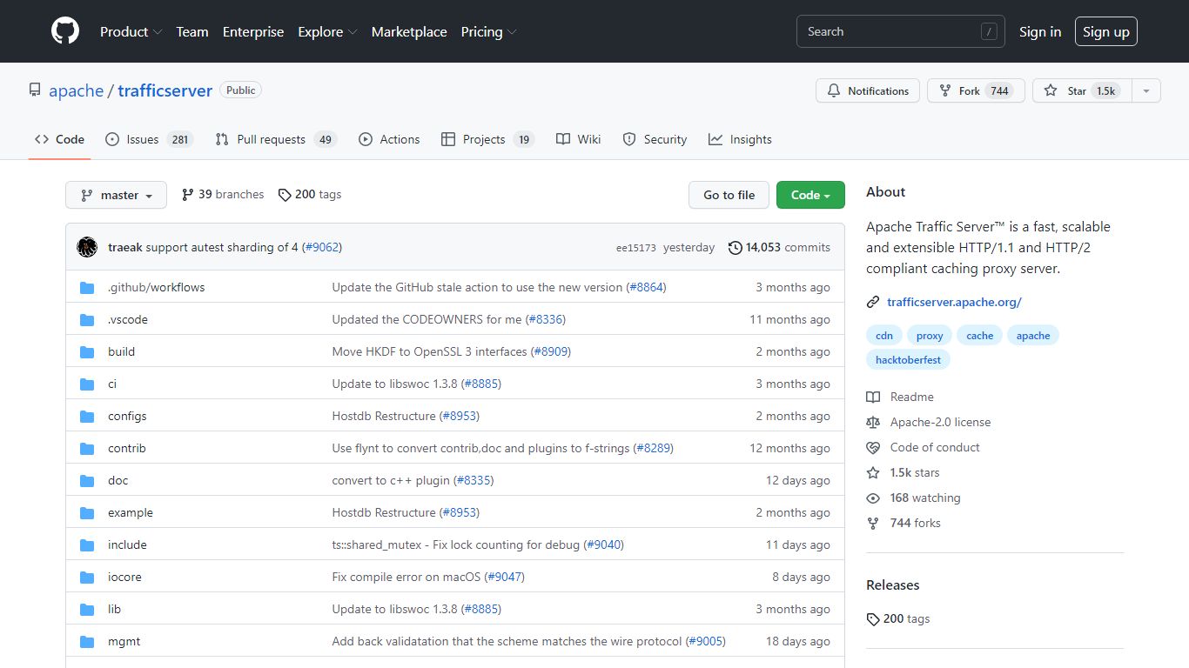Select the eye icon beside 168 watching
The height and width of the screenshot is (668, 1189).
(873, 498)
